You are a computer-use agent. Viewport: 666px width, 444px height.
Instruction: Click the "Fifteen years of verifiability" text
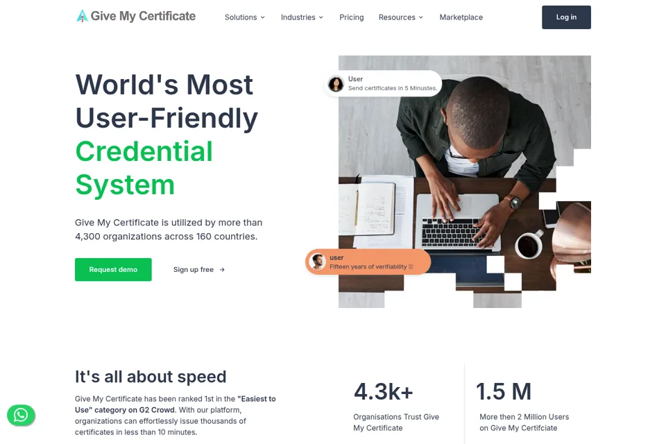(368, 267)
